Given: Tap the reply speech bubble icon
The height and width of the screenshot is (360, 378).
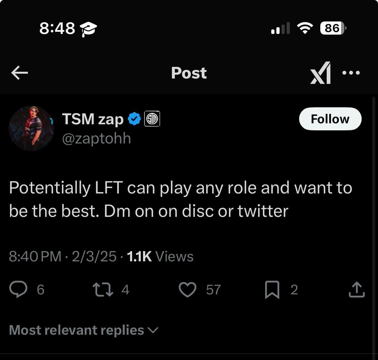Looking at the screenshot, I should (x=18, y=289).
